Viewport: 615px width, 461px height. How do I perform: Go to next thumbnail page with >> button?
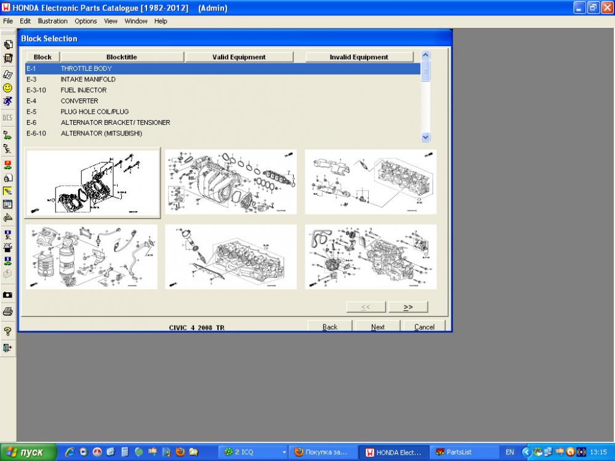[x=408, y=307]
